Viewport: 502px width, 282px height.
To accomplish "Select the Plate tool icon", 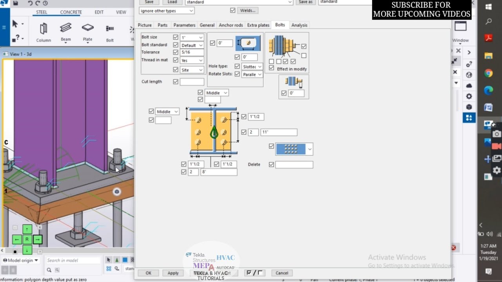I will click(88, 31).
